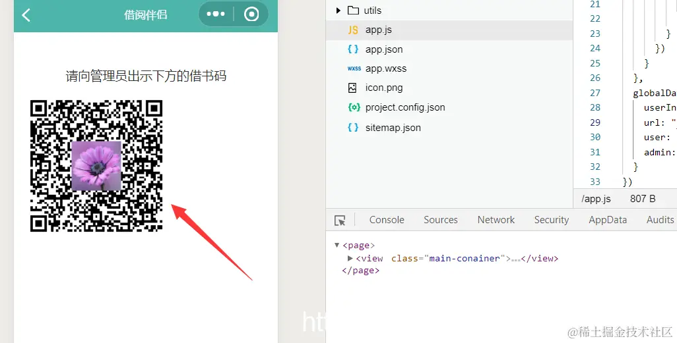The width and height of the screenshot is (677, 343).
Task: Click the 807 B file size
Action: click(643, 199)
